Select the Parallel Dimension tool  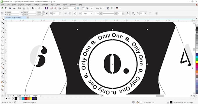(2, 63)
